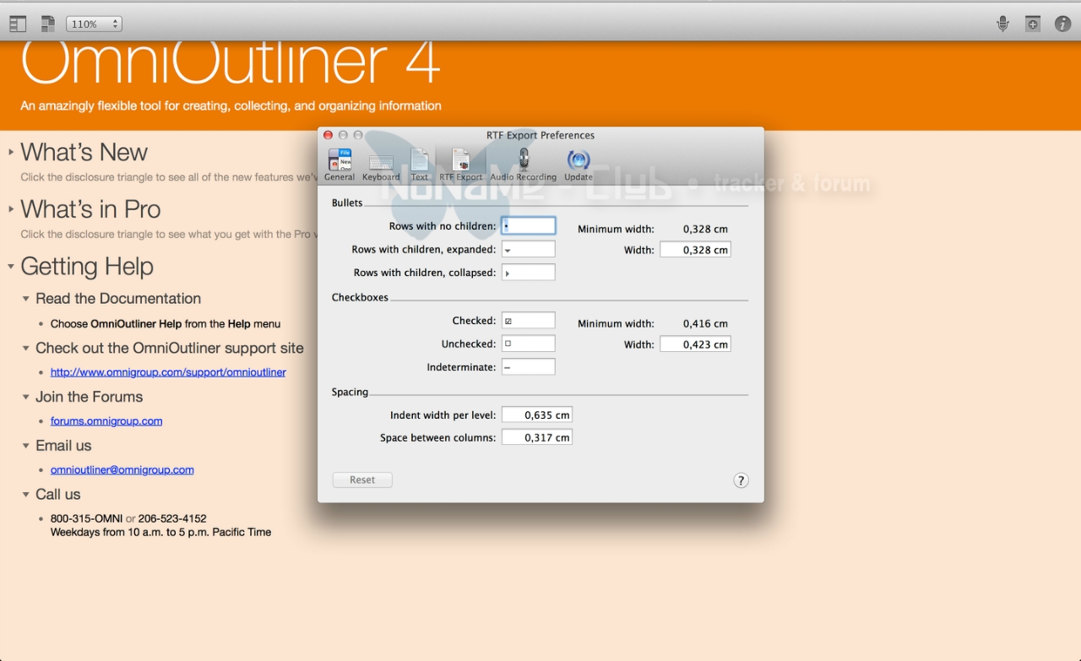Click the Choose OmniOutliner Help row text
The image size is (1081, 661).
tap(166, 323)
